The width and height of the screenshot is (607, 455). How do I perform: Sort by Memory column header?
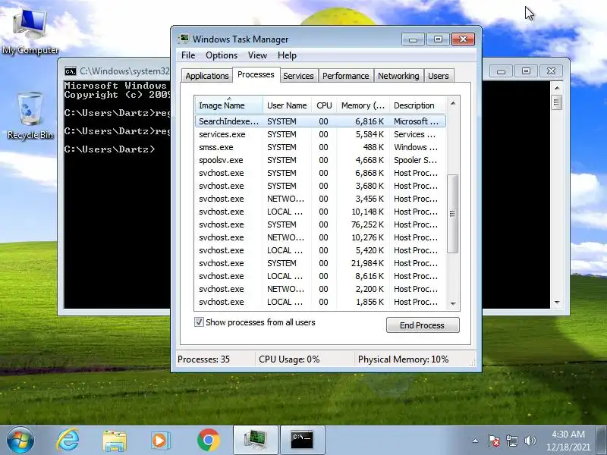click(x=363, y=105)
